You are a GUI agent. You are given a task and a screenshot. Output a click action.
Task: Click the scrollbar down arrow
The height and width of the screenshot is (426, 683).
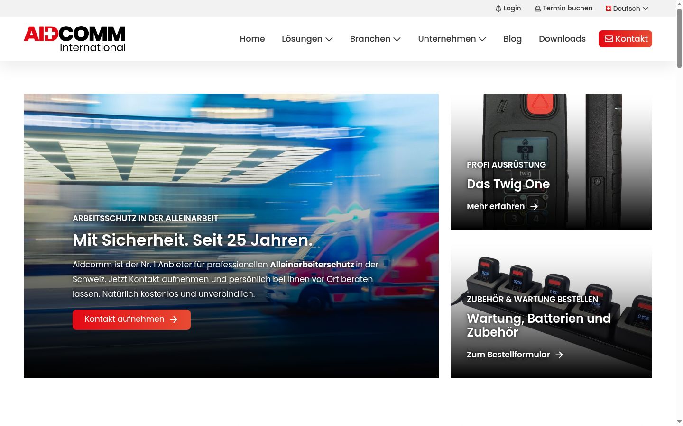tap(679, 422)
